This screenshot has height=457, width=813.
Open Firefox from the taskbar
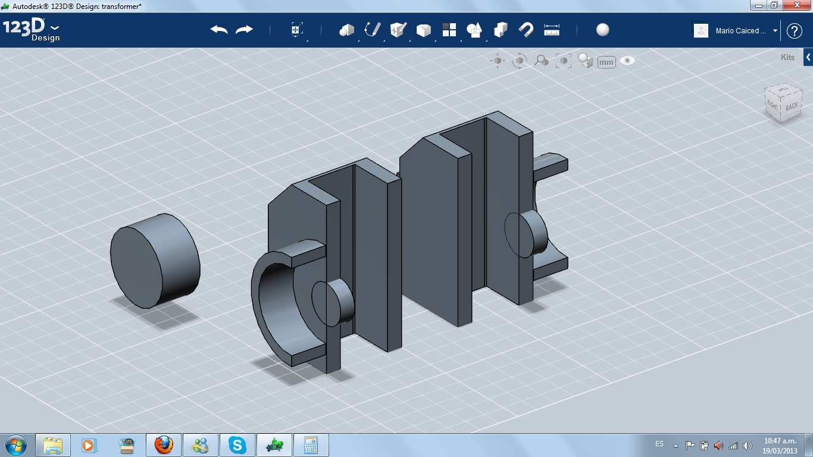click(163, 445)
